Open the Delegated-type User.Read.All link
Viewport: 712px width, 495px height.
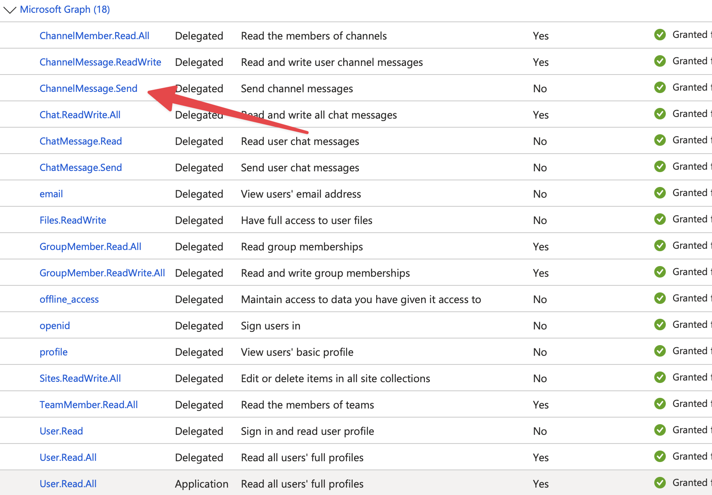(x=68, y=458)
